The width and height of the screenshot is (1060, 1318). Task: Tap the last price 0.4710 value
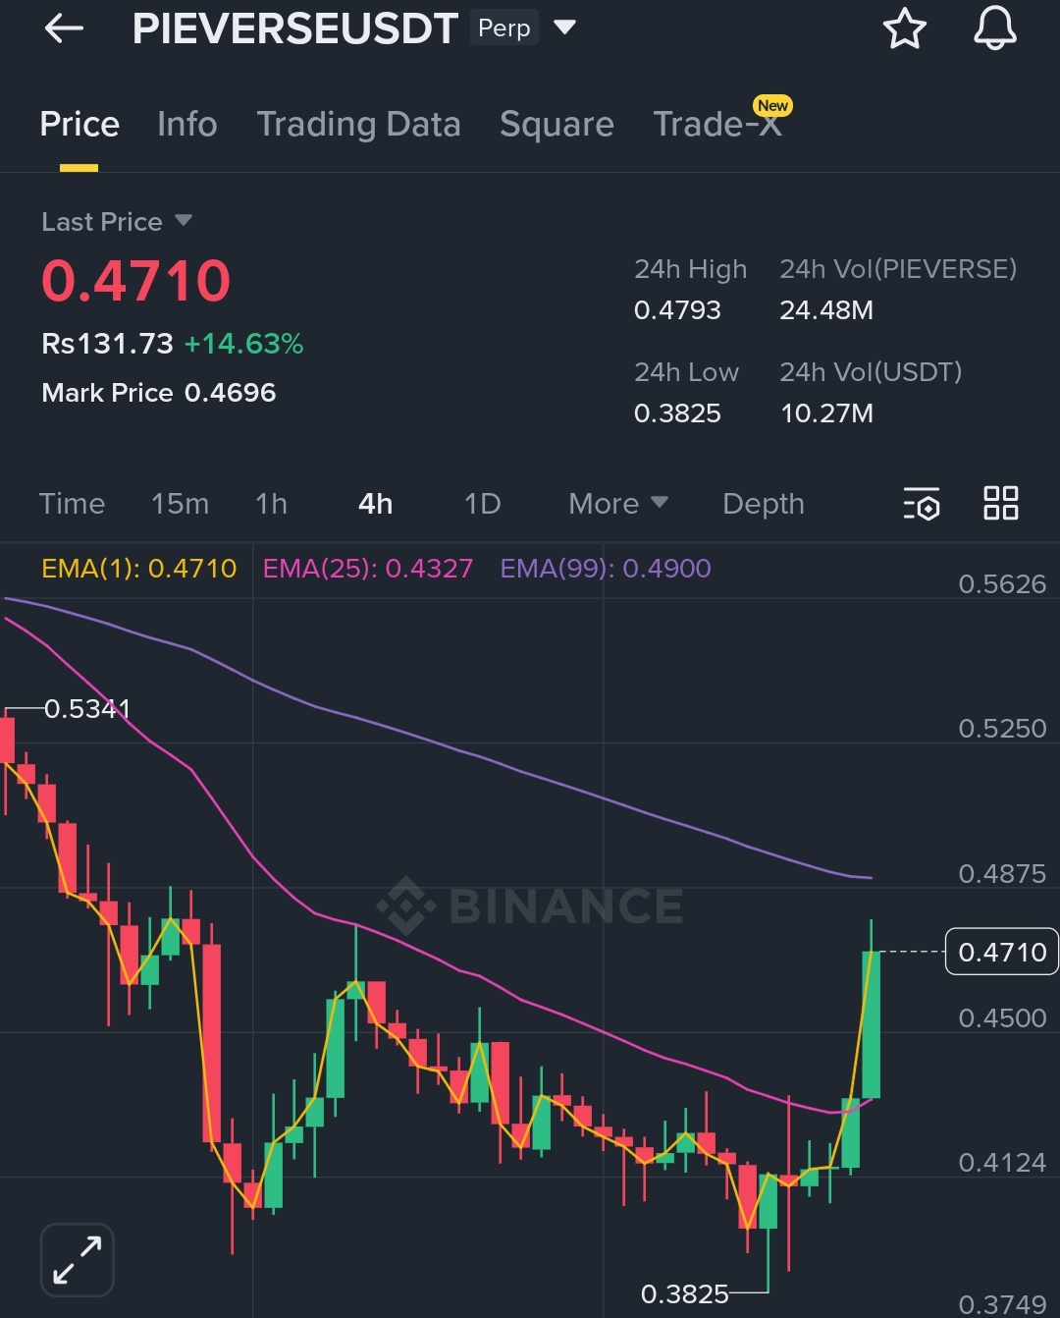(x=136, y=281)
